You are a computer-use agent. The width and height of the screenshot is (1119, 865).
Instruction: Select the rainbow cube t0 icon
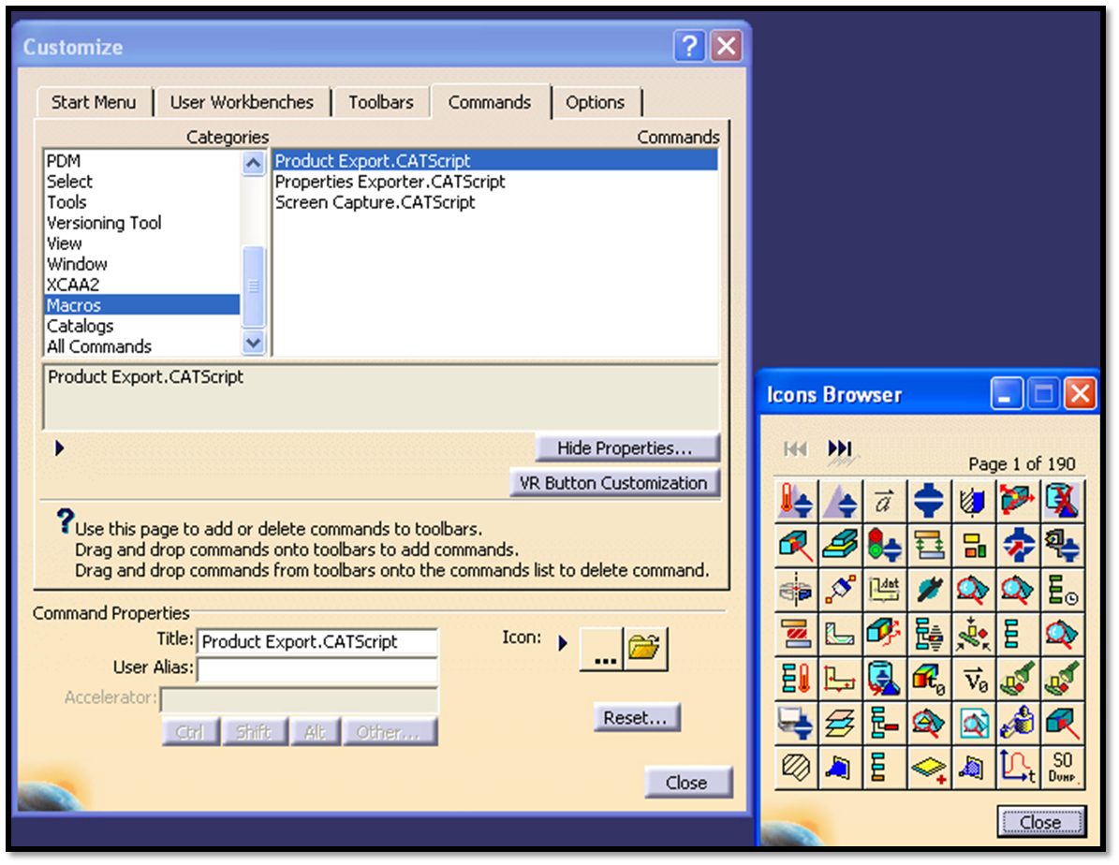[x=929, y=678]
